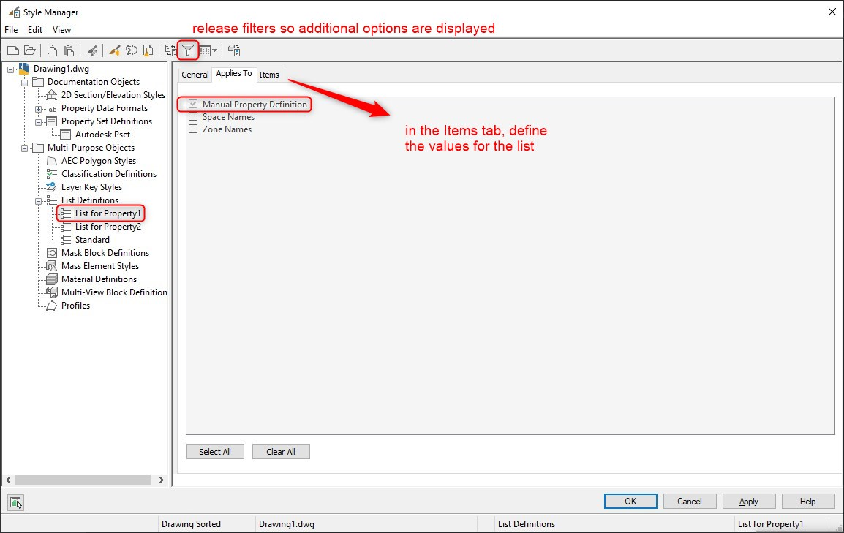Click the Drawing1.dwg file icon in tree
Screen dimensions: 844x533
point(24,68)
